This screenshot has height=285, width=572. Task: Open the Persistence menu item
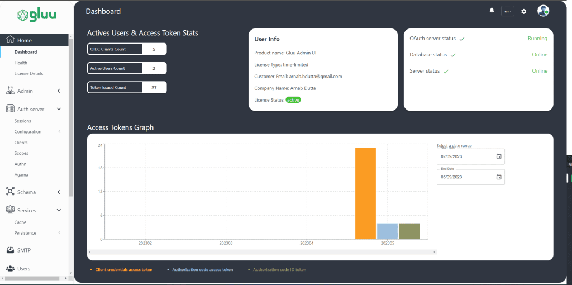pos(25,233)
